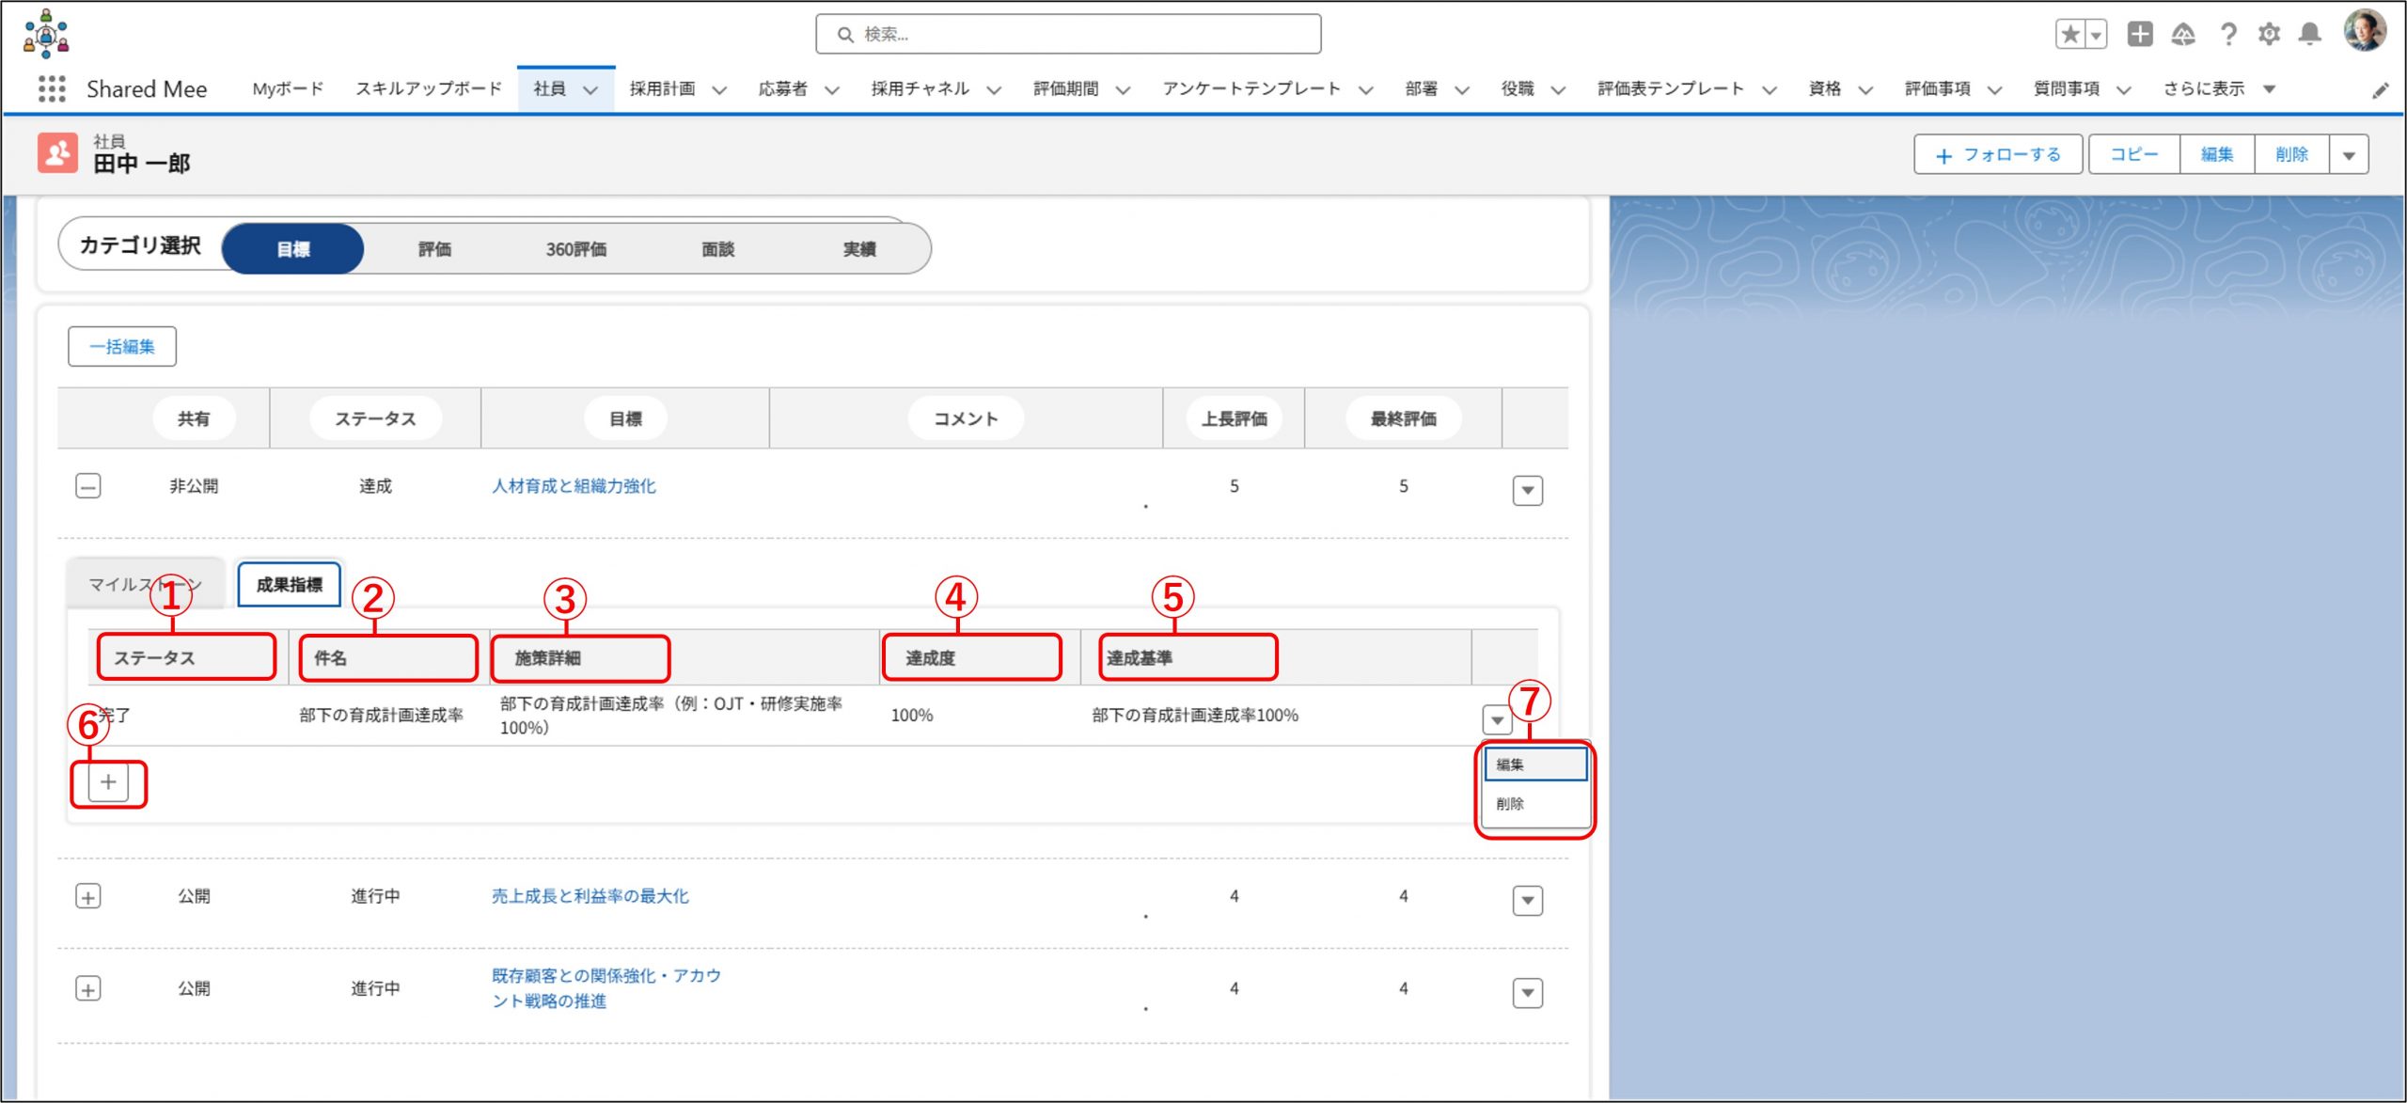Expand the 売上成長と利益率の最大化 goal row

click(x=88, y=896)
